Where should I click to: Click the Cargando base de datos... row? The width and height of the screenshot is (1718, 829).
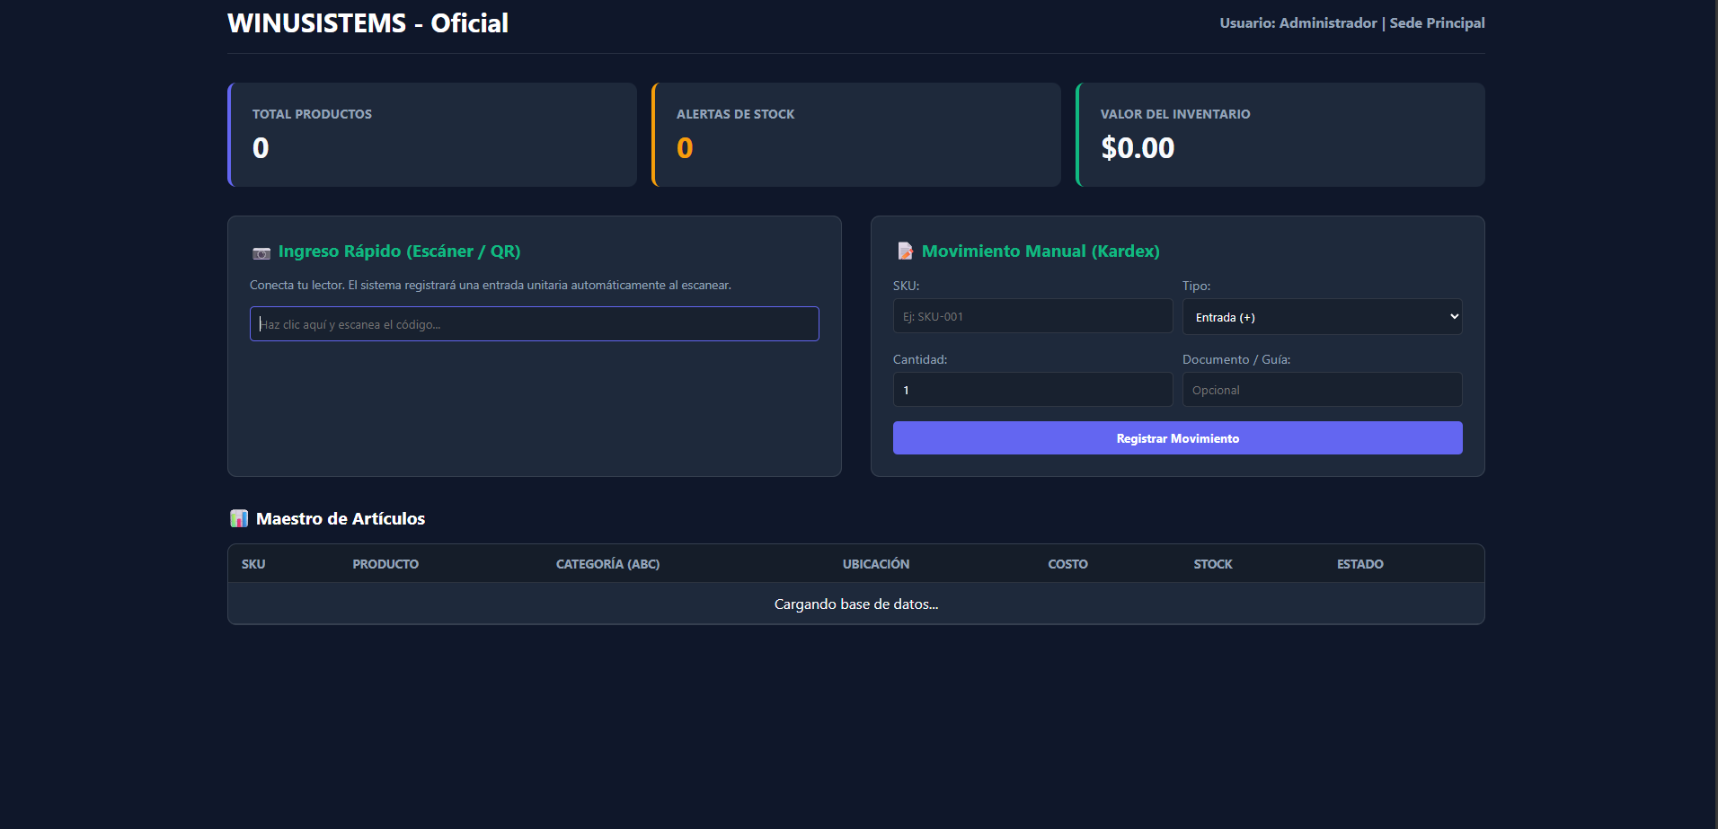(856, 604)
